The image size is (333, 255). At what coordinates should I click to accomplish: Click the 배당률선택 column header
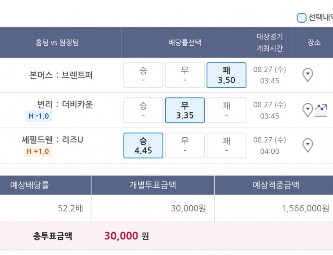coord(185,43)
